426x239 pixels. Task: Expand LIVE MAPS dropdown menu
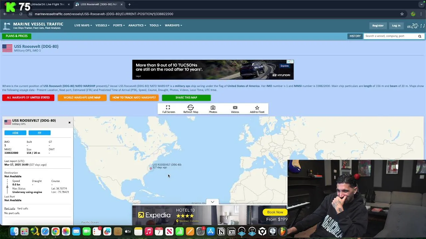coord(83,25)
